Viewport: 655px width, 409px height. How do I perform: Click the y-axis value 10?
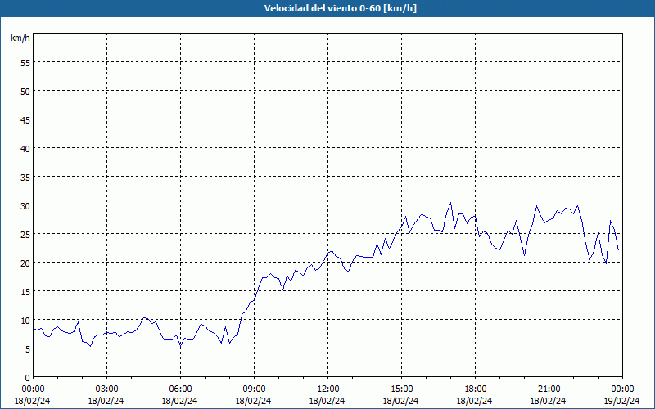pos(25,321)
